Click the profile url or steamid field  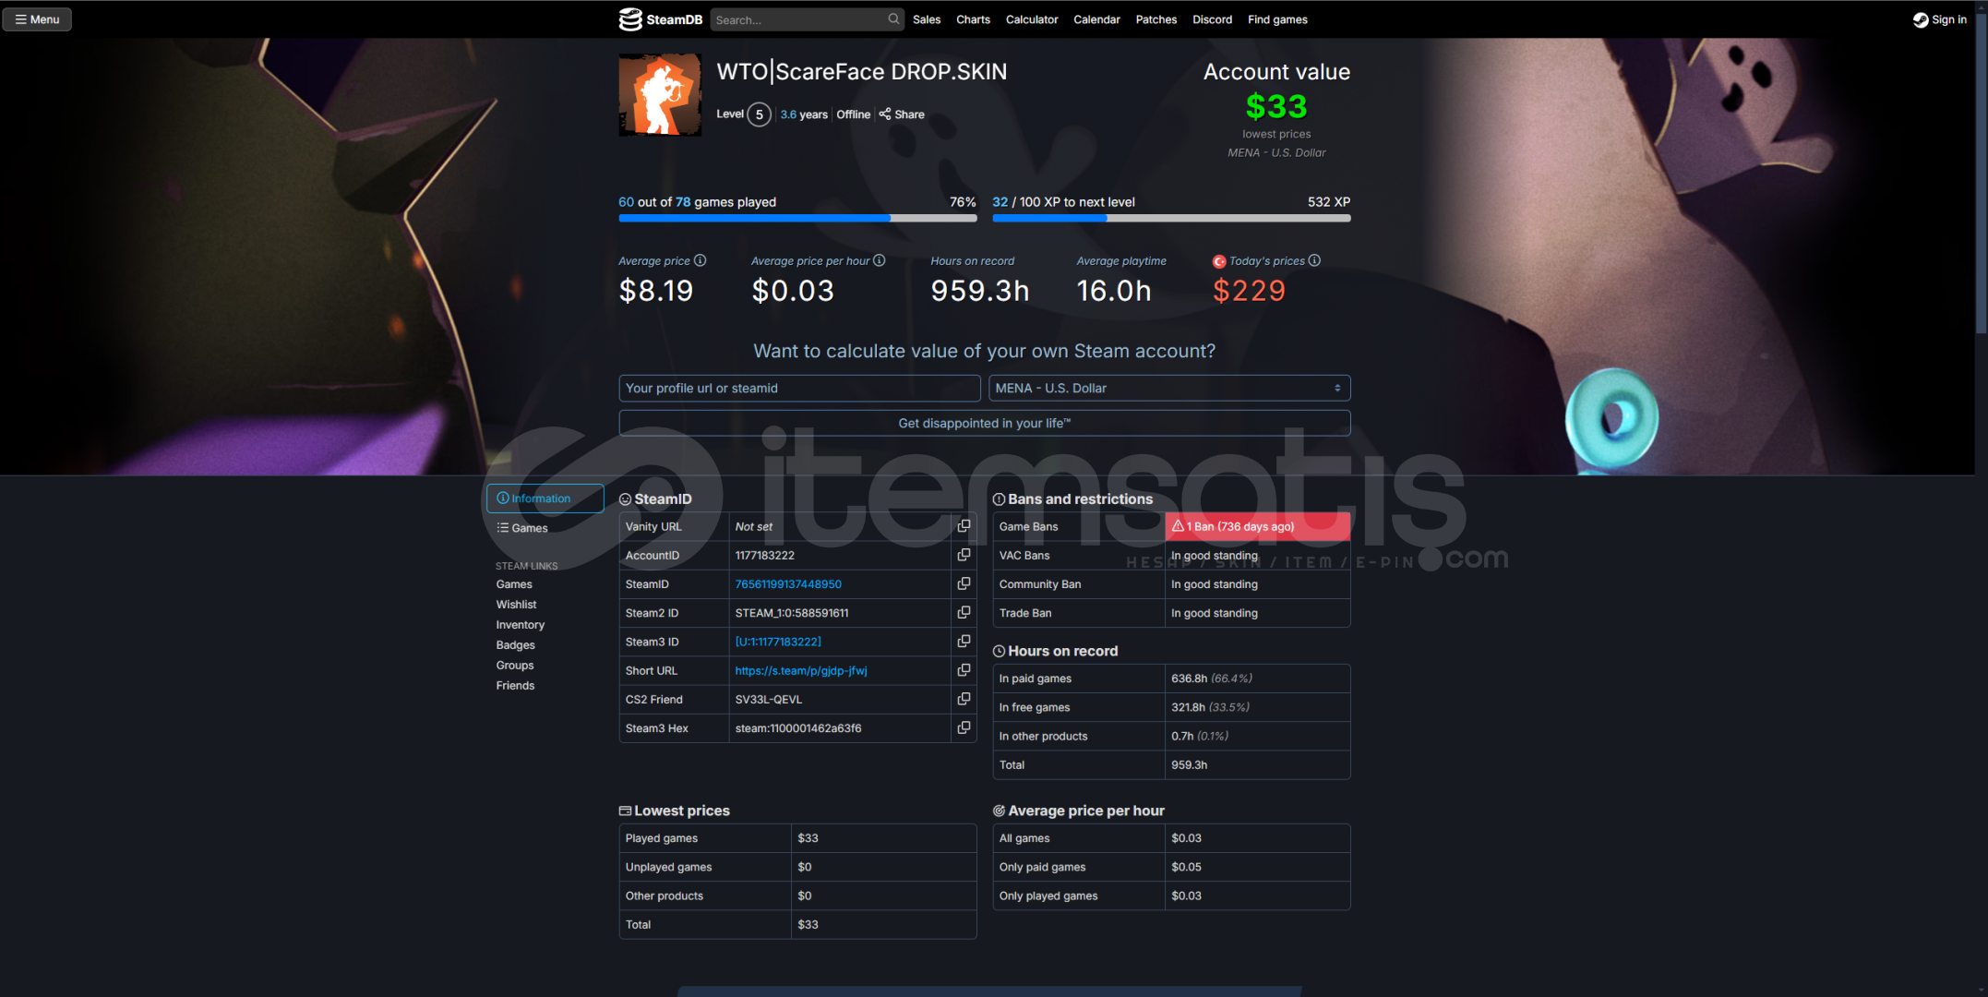799,388
